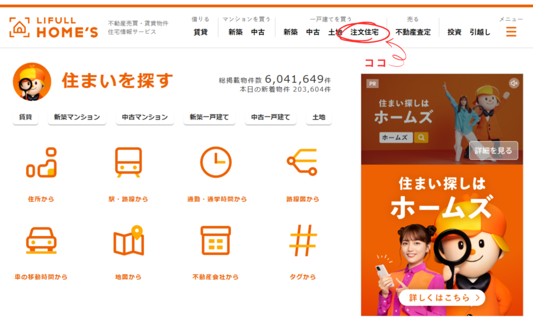
Task: Click the 詳しくはこちら banner button
Action: pyautogui.click(x=442, y=298)
